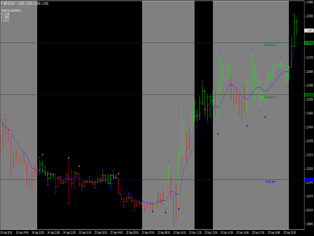
Task: Click green Resistance 1 price axis tag
Action: (x=309, y=94)
